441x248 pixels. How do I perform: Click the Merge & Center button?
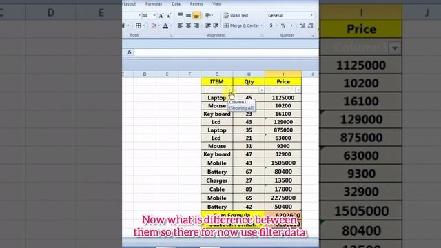(241, 25)
